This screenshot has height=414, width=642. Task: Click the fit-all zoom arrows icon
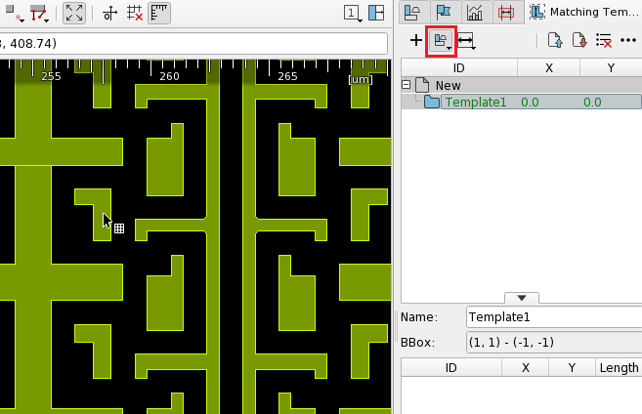click(74, 13)
